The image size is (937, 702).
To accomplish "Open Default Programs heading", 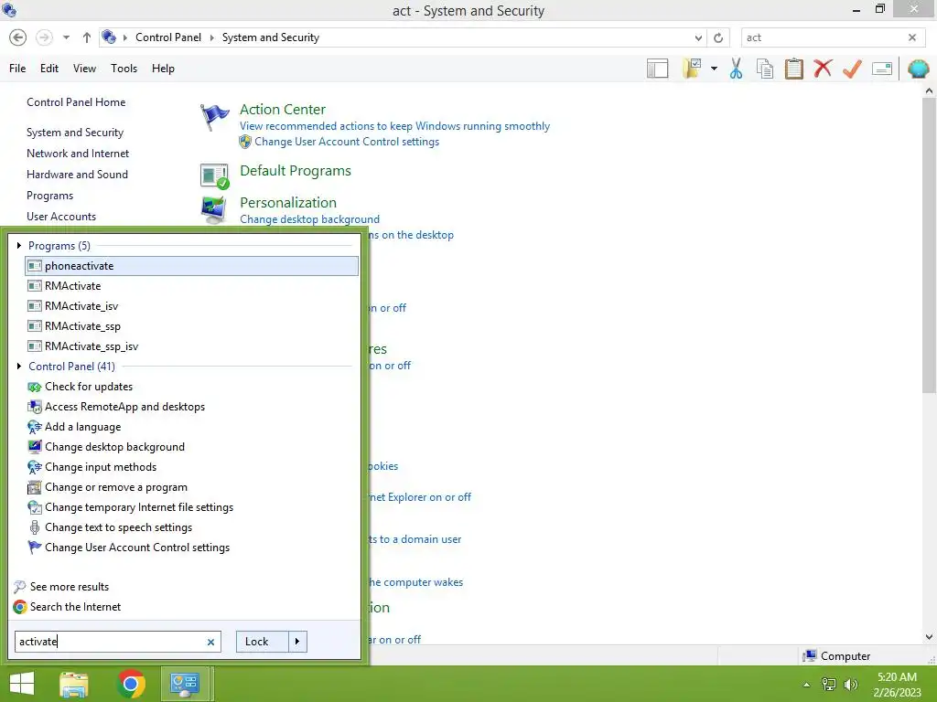I will pyautogui.click(x=296, y=171).
